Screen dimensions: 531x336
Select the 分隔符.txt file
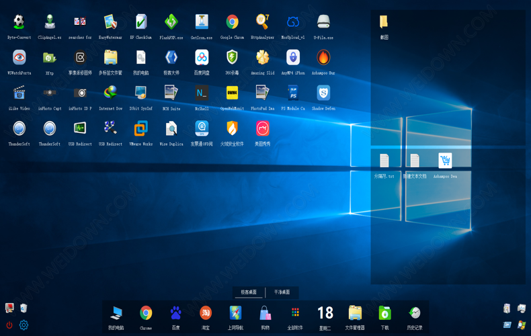(384, 161)
